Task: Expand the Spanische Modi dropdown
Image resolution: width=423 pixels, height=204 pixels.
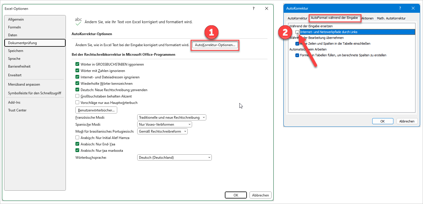Action: (164, 124)
